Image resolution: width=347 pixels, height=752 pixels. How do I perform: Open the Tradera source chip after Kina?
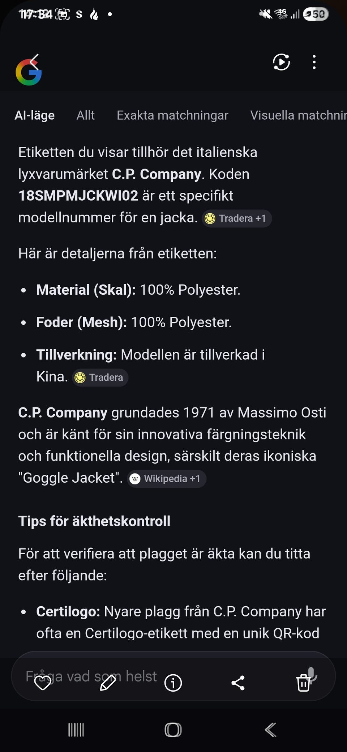pos(100,377)
